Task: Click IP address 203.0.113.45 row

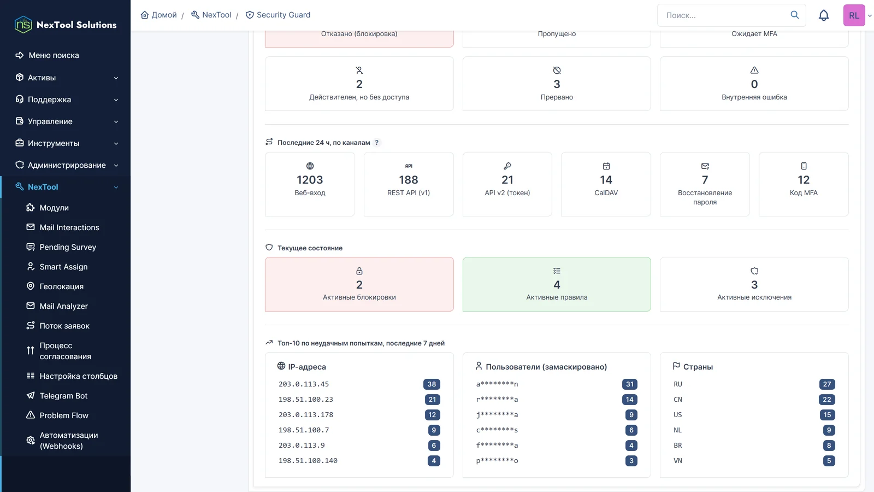Action: pyautogui.click(x=359, y=384)
